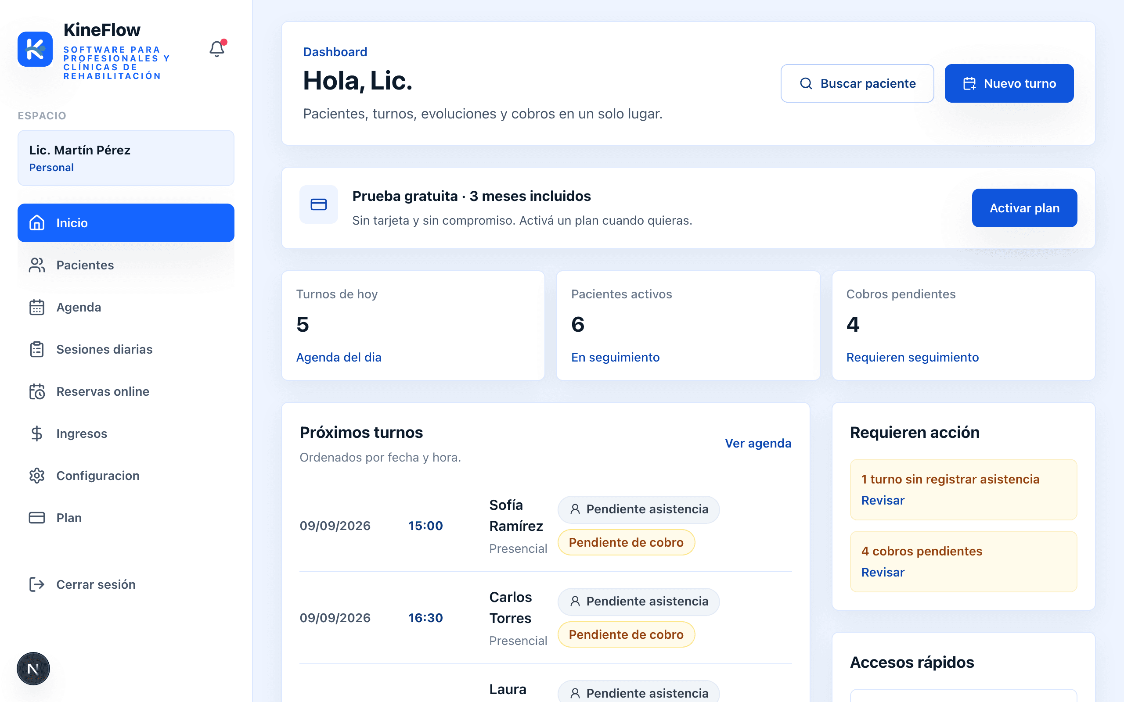1124x702 pixels.
Task: Click the Dashboard breadcrumb label
Action: click(335, 51)
